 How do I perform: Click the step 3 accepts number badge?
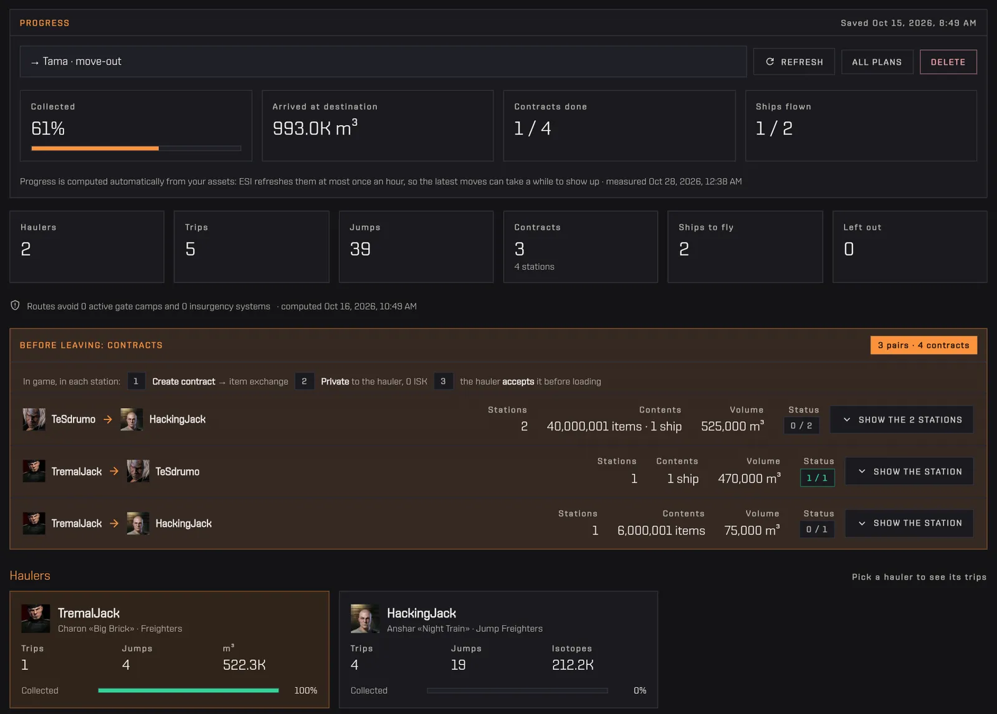coord(443,381)
